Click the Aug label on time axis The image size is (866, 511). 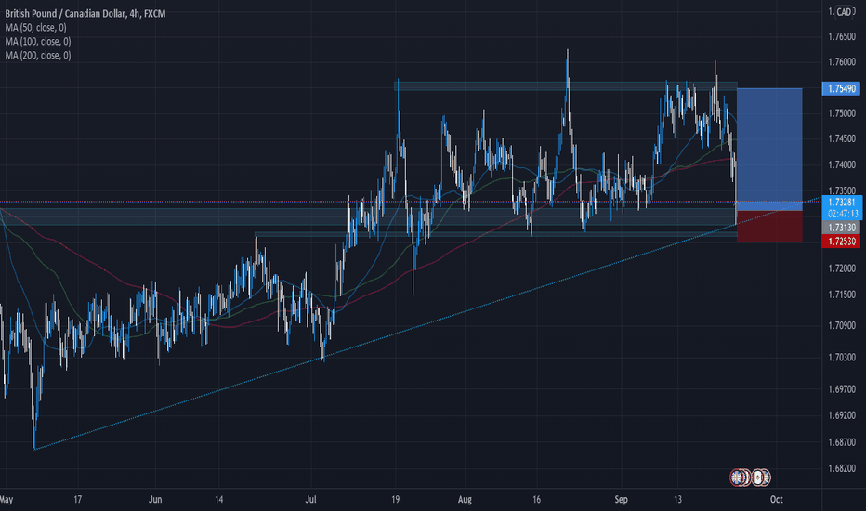tap(465, 500)
